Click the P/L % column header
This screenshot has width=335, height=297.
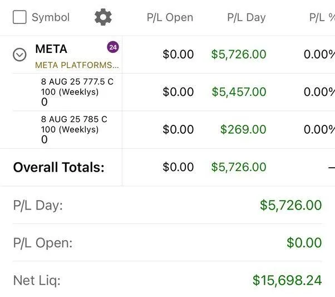pyautogui.click(x=322, y=17)
